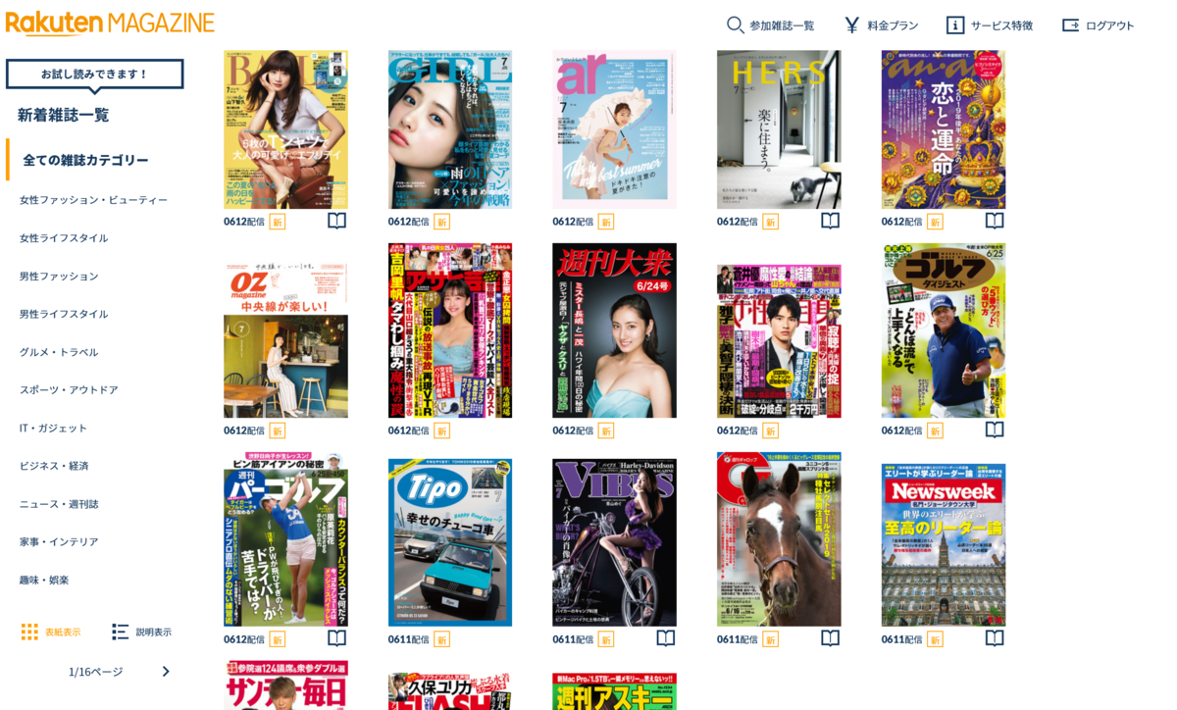Select 全ての雑誌カテゴリー

click(86, 160)
